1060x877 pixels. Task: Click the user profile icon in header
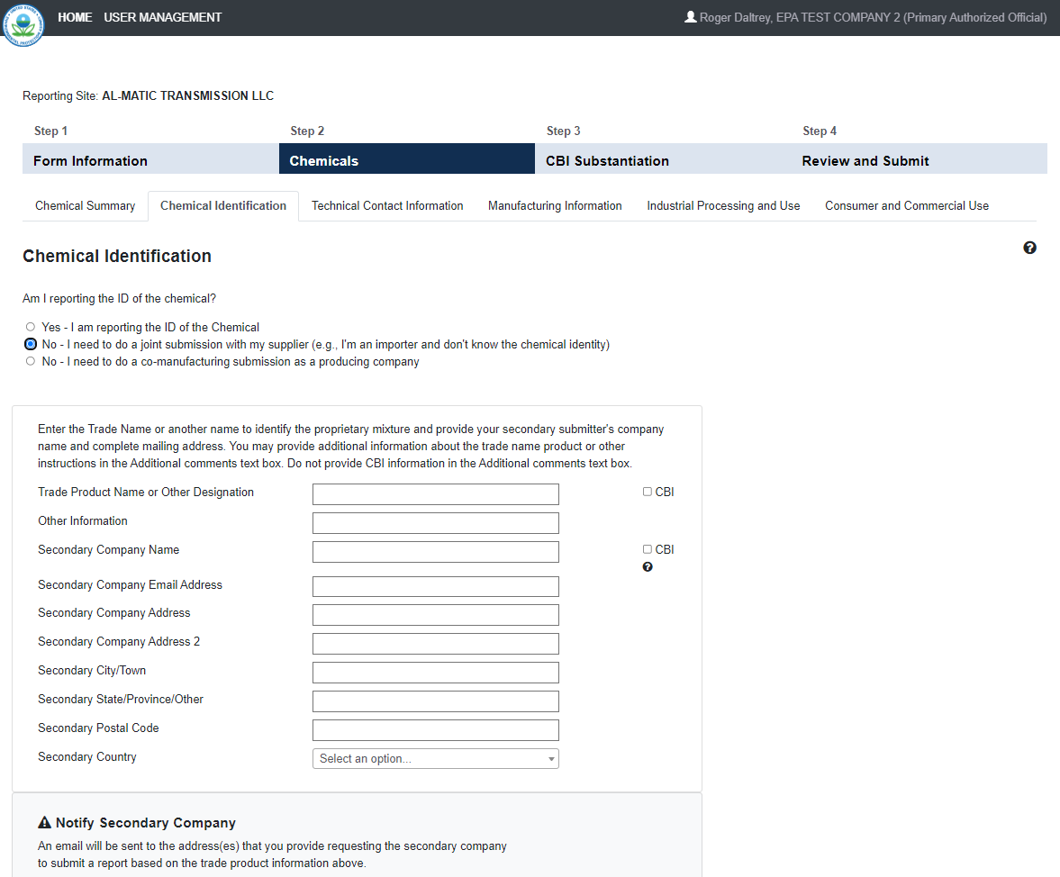[691, 17]
